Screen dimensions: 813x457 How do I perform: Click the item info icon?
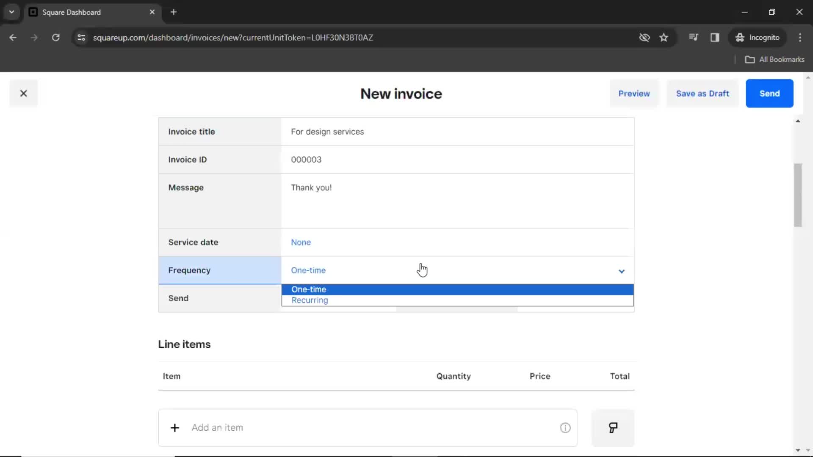[566, 427]
